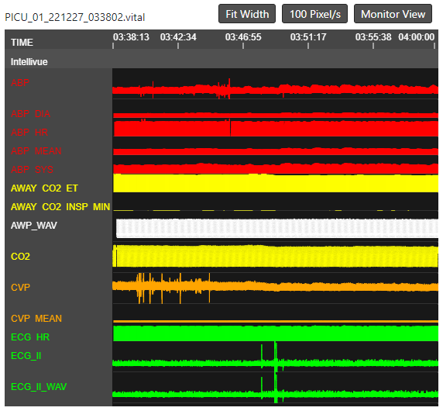Click the CVP track label

pyautogui.click(x=20, y=288)
